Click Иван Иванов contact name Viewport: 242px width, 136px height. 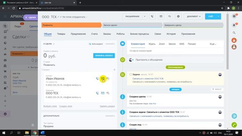click(55, 79)
